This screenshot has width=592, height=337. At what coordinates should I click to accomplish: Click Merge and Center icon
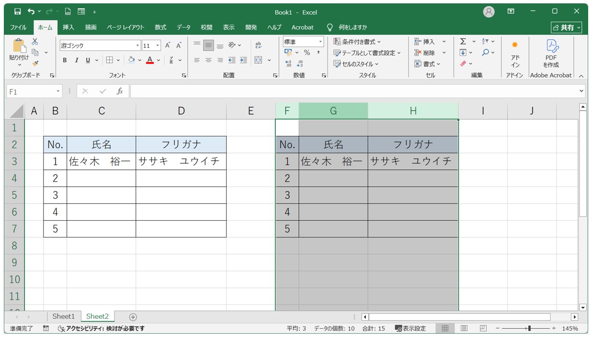click(x=259, y=60)
